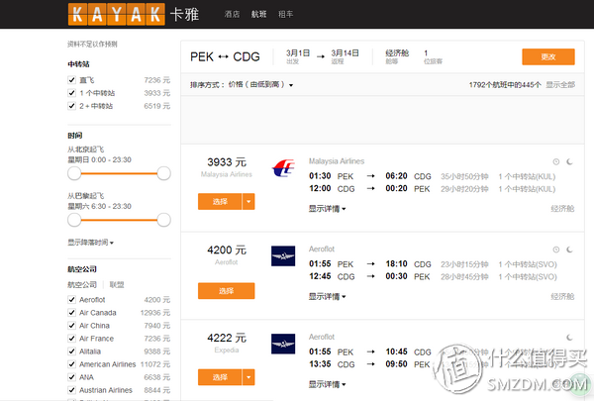Open the 租车 car rental tab

[x=286, y=15]
